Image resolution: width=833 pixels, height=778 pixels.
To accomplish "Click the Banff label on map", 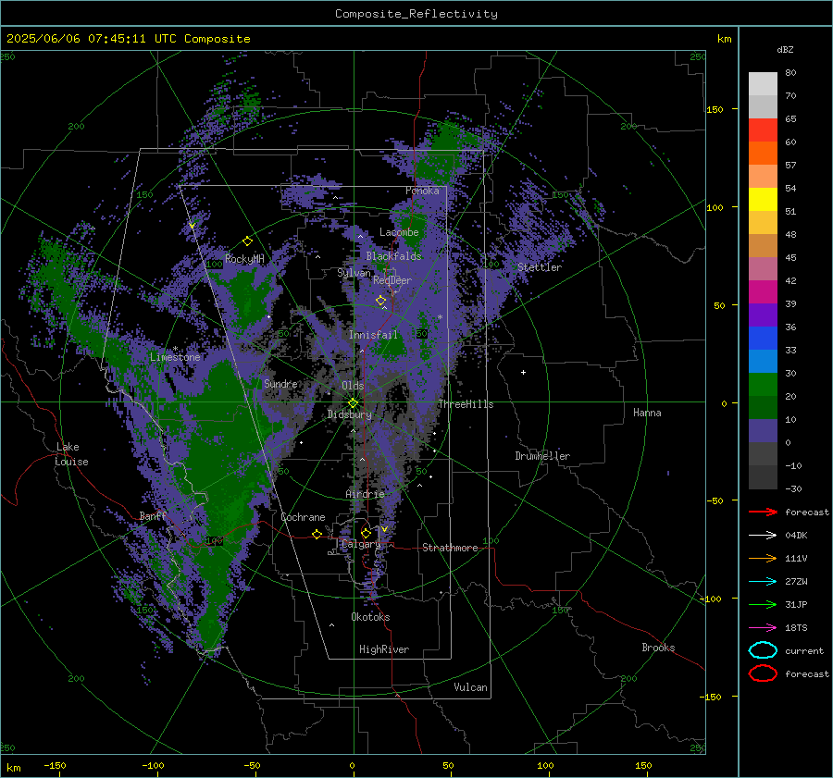I will [153, 515].
